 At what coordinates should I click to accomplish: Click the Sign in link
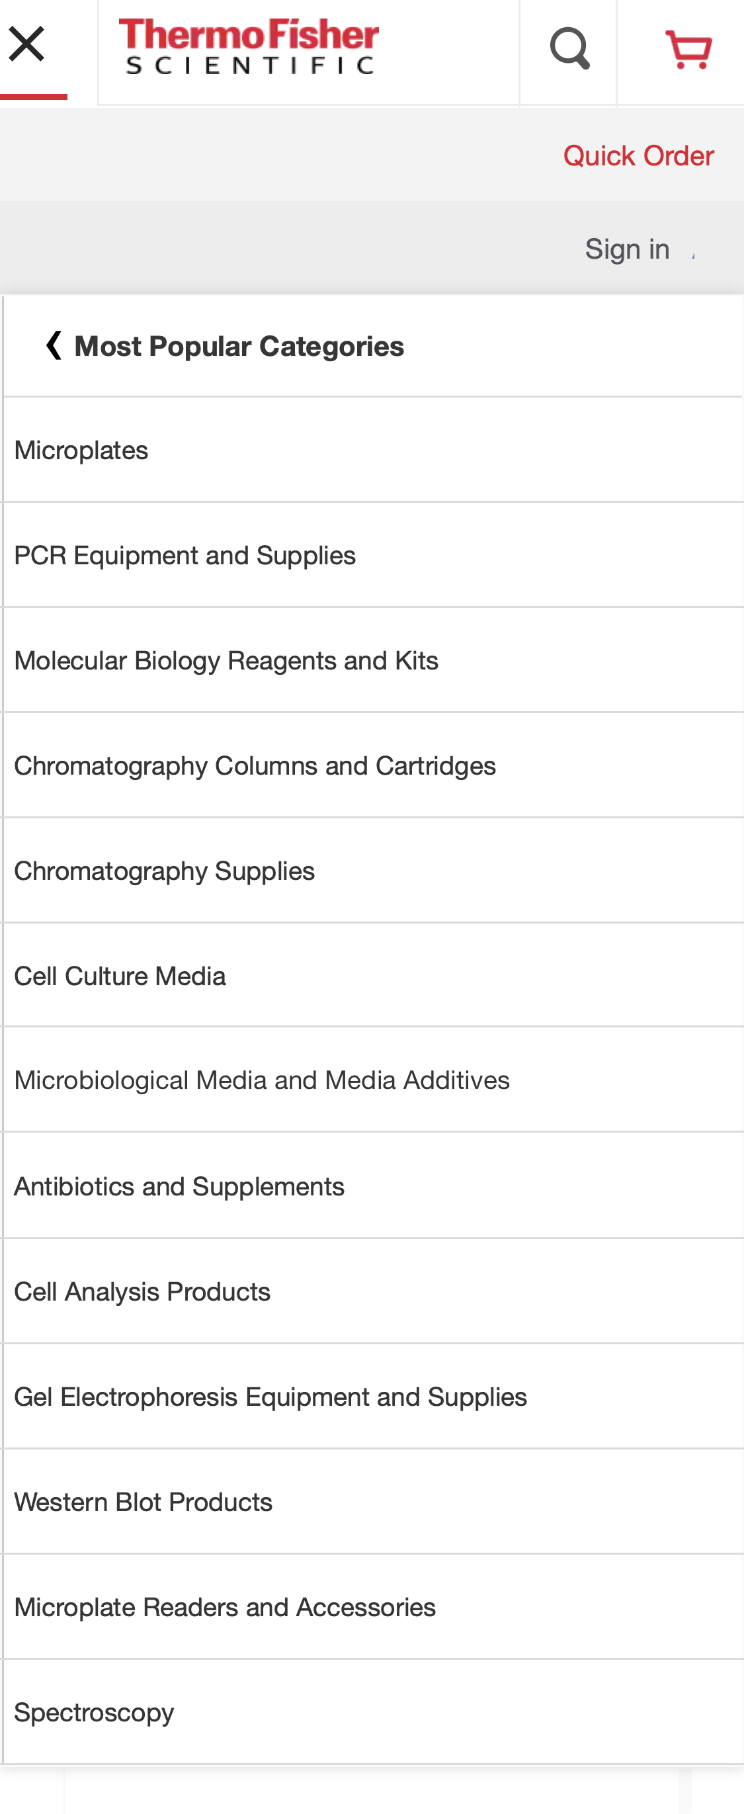pyautogui.click(x=626, y=249)
